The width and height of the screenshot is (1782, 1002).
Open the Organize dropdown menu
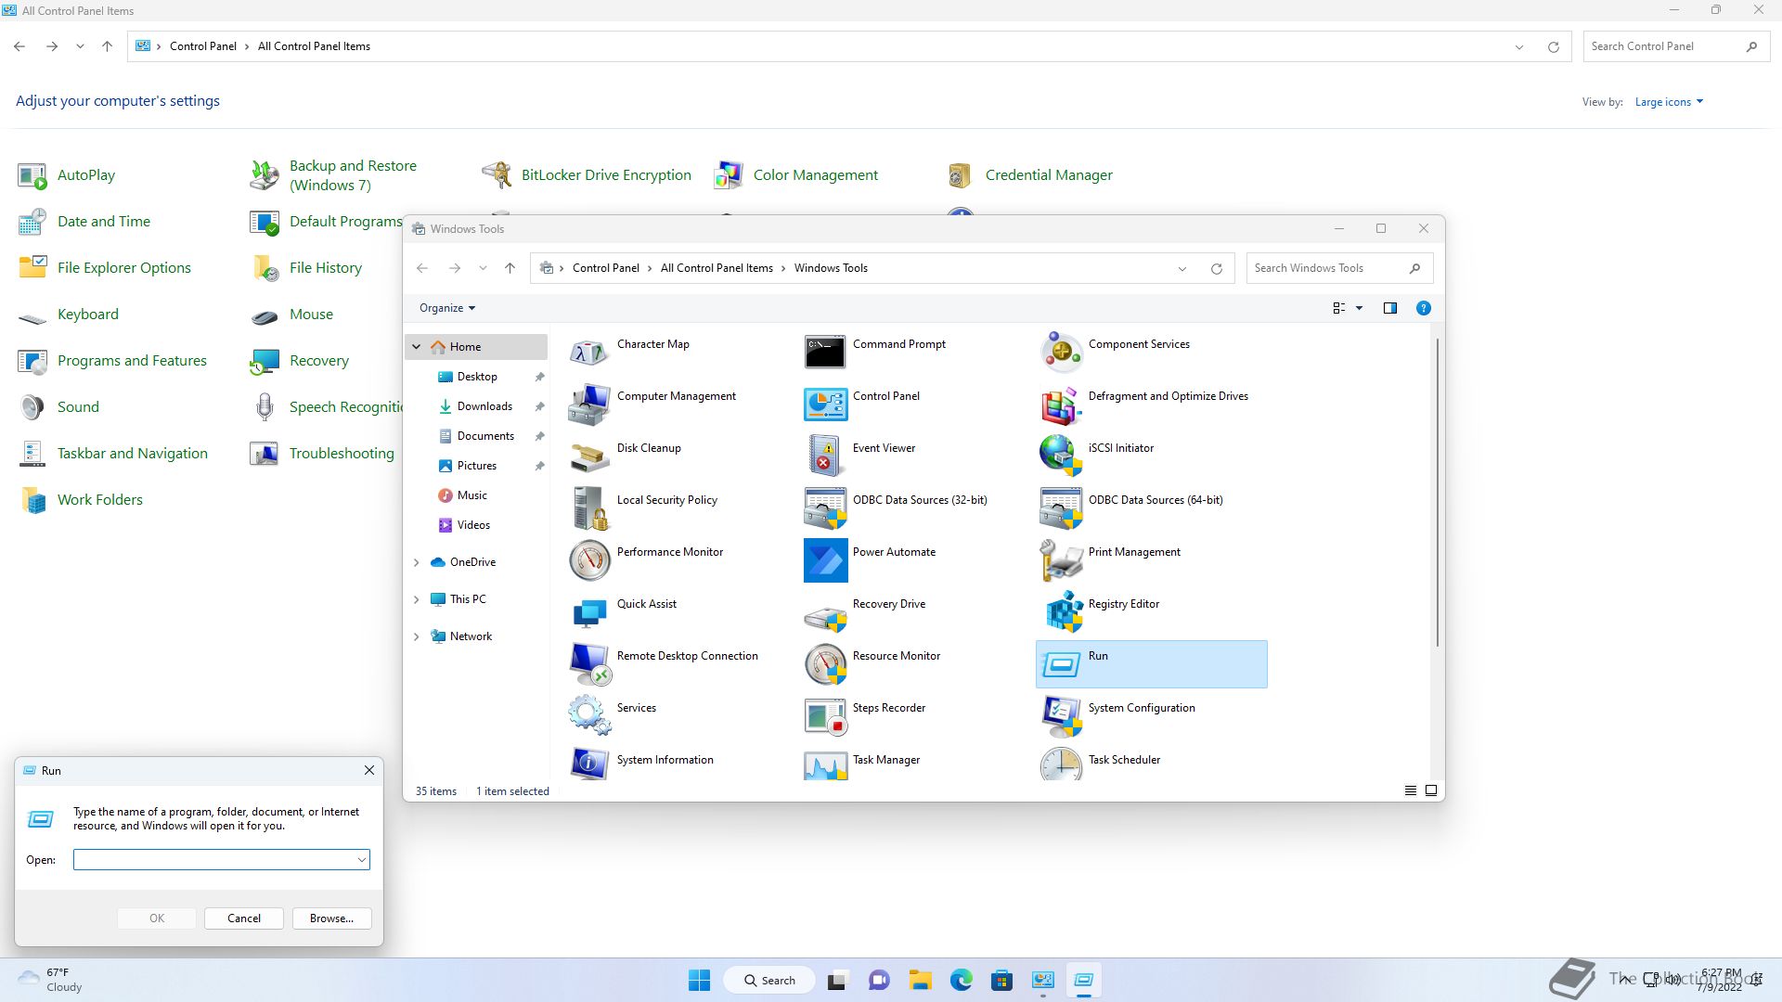447,308
